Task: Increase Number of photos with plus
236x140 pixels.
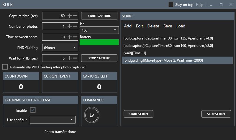Action: [70, 26]
